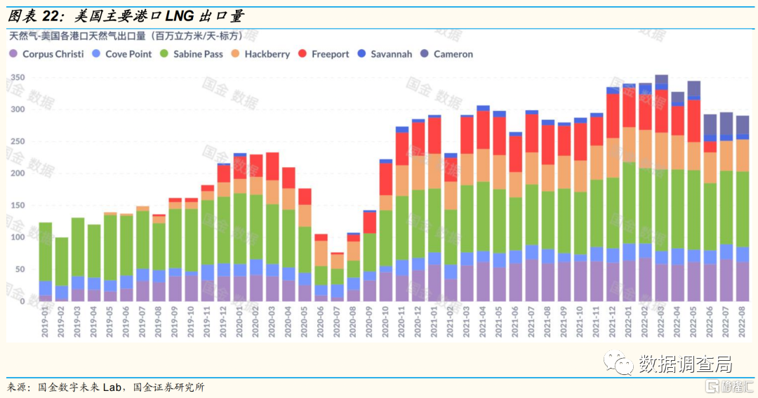Toggle the Cove Point series in legend
This screenshot has height=398, width=758.
[x=128, y=54]
